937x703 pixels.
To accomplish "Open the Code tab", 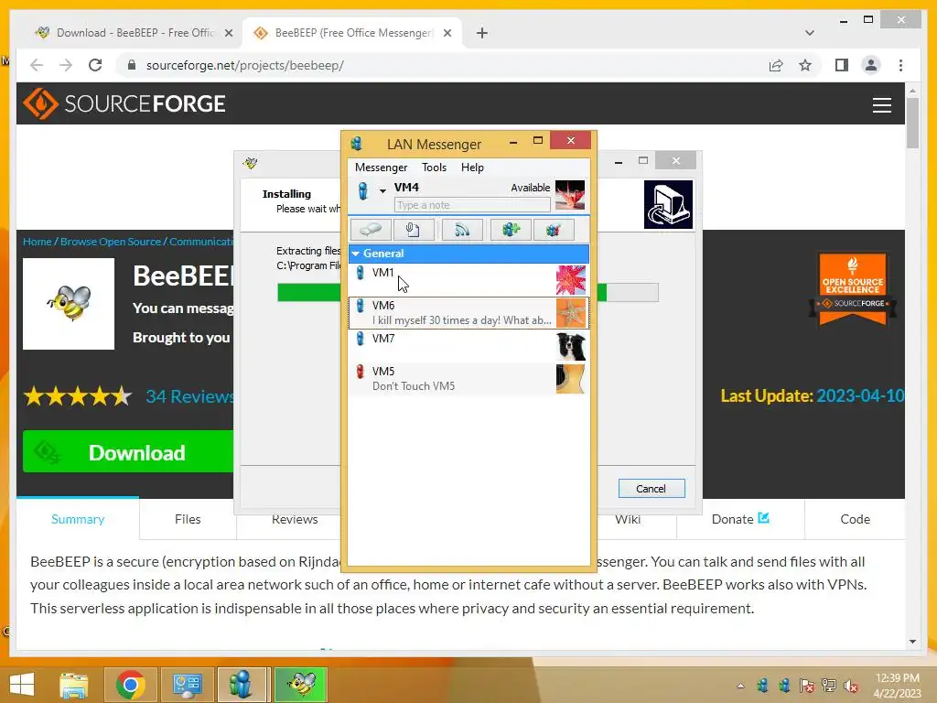I will point(856,519).
